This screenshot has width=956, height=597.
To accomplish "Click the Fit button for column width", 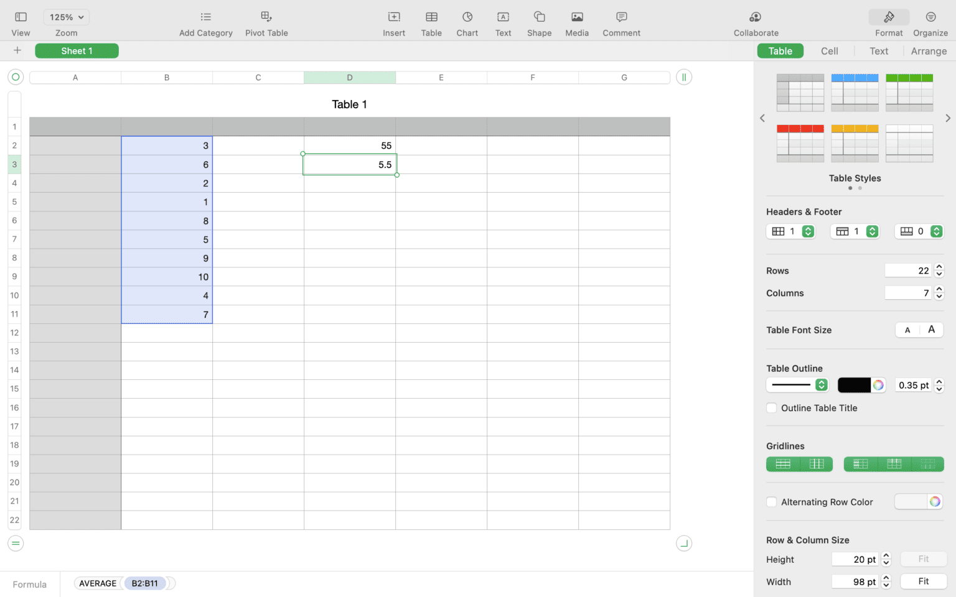I will click(x=924, y=581).
